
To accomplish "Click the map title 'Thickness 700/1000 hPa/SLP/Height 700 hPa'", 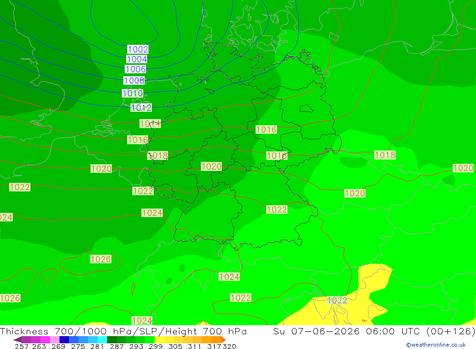I will click(123, 331).
